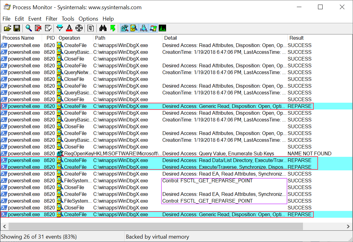The image size is (353, 242).
Task: Click 'Showing 26 of 31 events' status text
Action: 39,236
